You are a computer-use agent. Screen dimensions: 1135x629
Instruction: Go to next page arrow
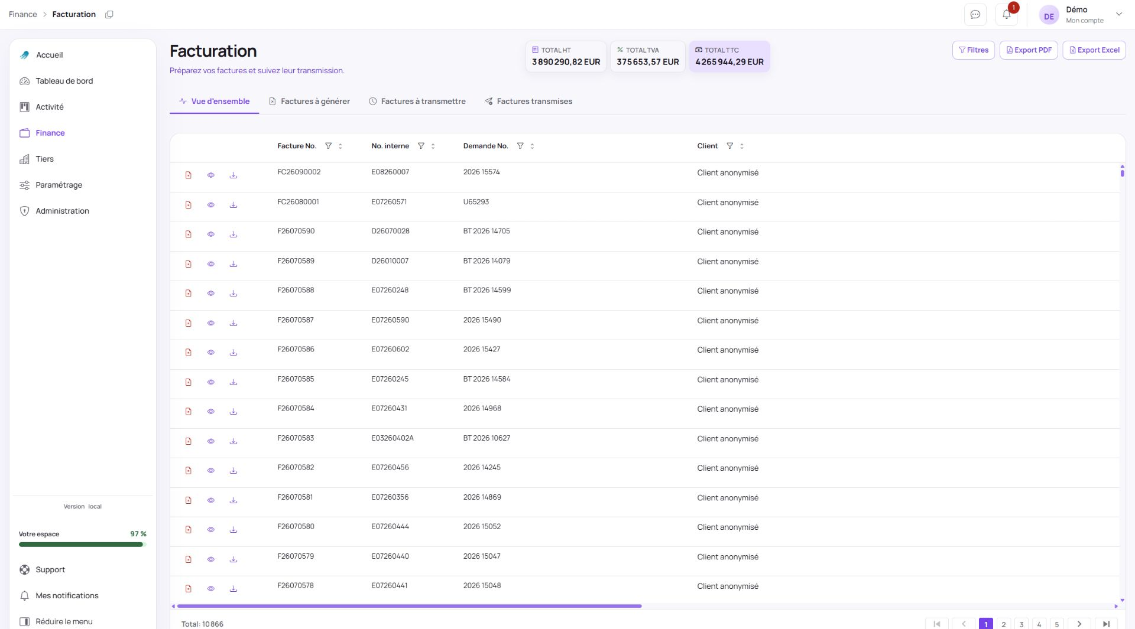coord(1079,624)
